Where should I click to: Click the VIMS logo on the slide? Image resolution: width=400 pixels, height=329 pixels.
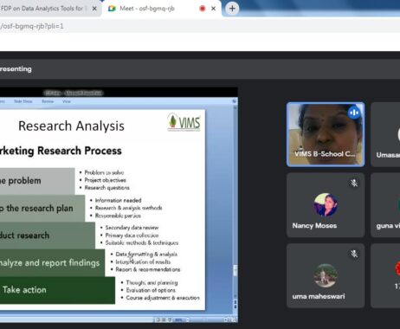pyautogui.click(x=184, y=122)
